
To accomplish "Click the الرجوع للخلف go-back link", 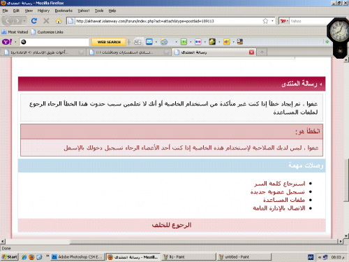I will pos(172,225).
